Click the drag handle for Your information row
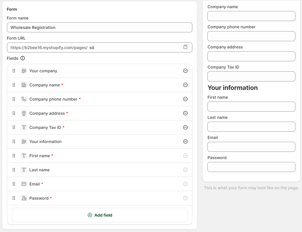Screen dimensions: 302x232 click(14, 141)
